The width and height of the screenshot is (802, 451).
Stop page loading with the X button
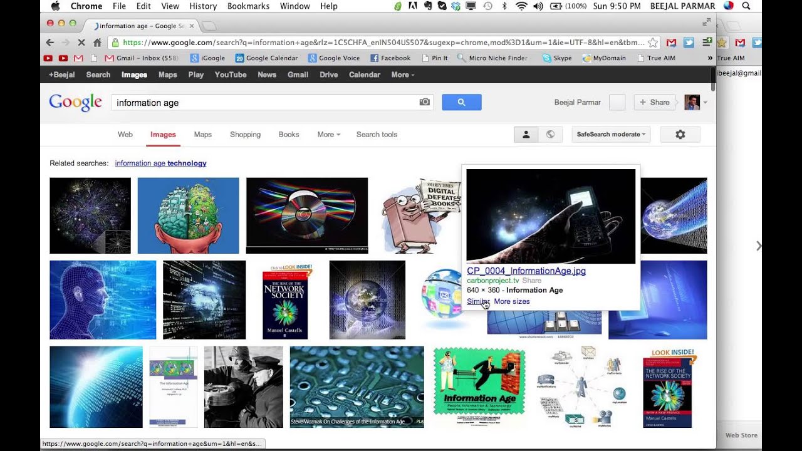[81, 43]
